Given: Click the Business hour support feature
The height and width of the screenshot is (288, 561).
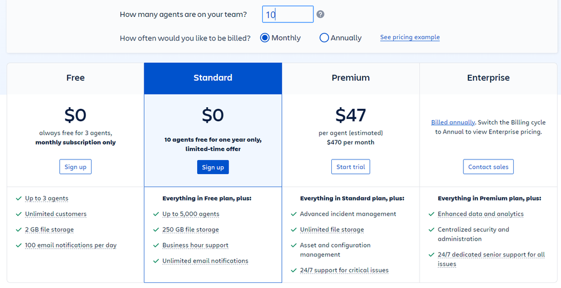Looking at the screenshot, I should 195,245.
